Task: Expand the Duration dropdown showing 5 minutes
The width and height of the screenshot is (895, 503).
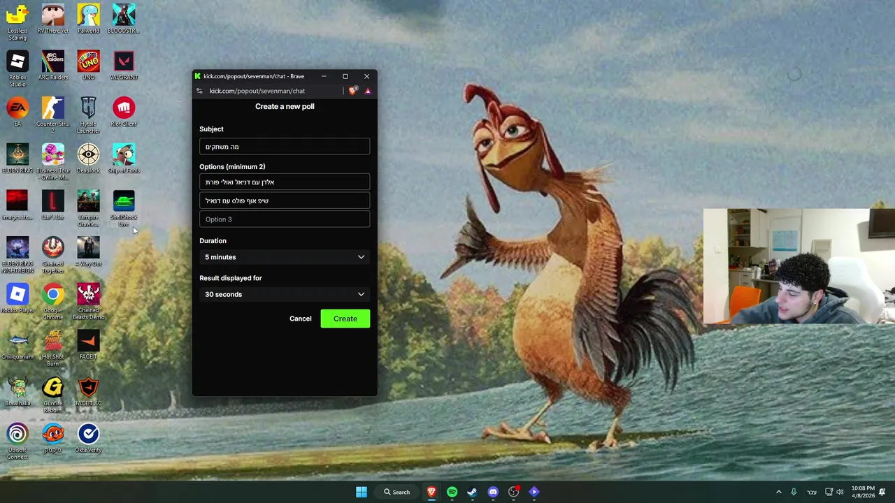Action: tap(285, 257)
